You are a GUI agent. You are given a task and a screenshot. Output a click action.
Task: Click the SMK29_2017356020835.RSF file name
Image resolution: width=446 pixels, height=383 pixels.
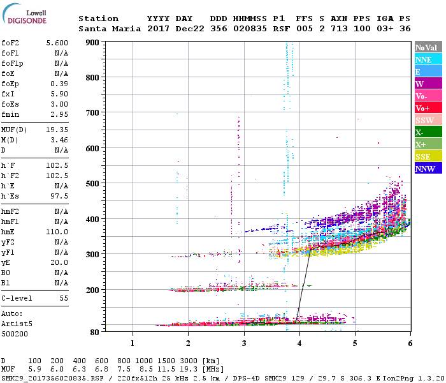(53, 379)
